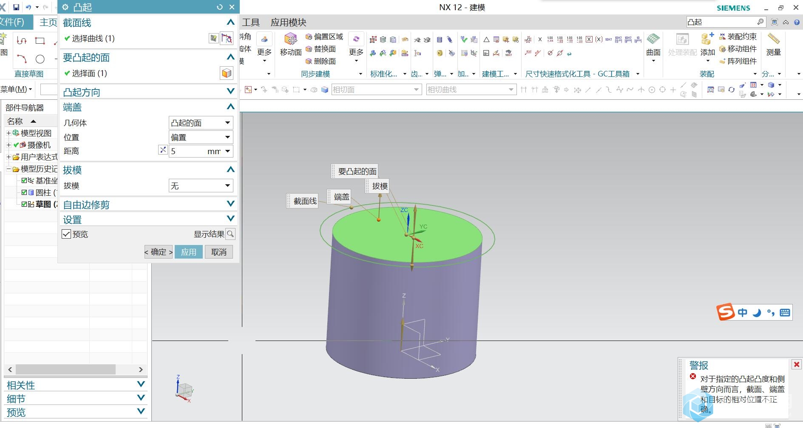The height and width of the screenshot is (428, 803).
Task: Select the 阵列组件 pattern component tool
Action: [x=738, y=61]
